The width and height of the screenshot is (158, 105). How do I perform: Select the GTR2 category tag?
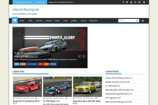pyautogui.click(x=41, y=64)
